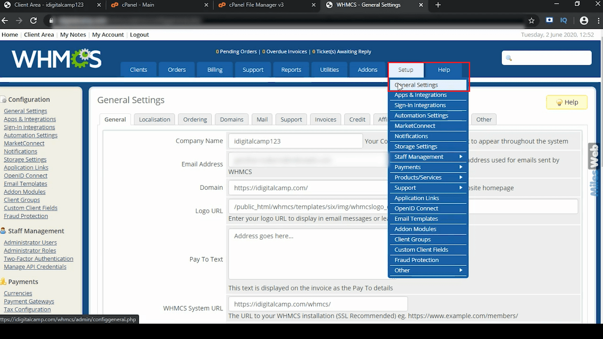Open the Addons menu
This screenshot has height=339, width=603.
[368, 70]
